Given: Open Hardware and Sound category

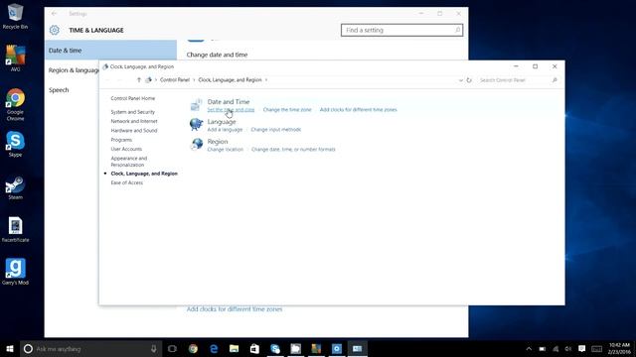Looking at the screenshot, I should pyautogui.click(x=134, y=130).
